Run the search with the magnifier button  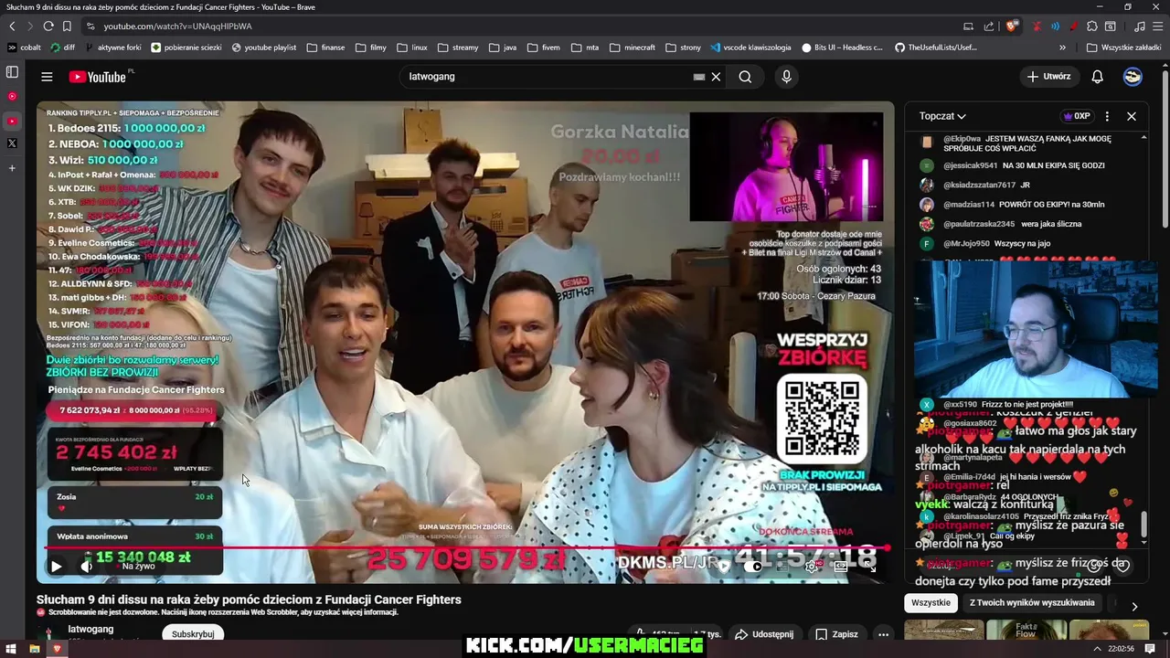click(745, 77)
